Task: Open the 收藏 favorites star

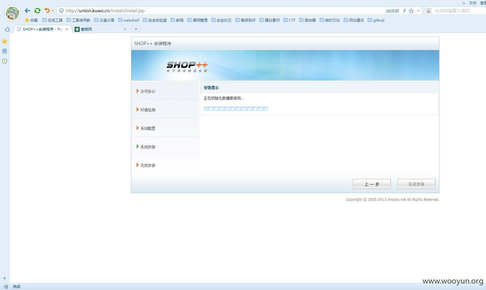Action: click(31, 20)
